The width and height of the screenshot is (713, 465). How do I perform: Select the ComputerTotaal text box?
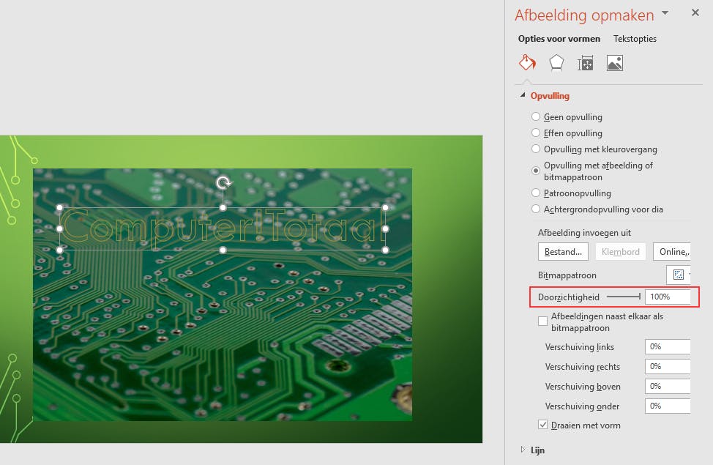coord(223,228)
